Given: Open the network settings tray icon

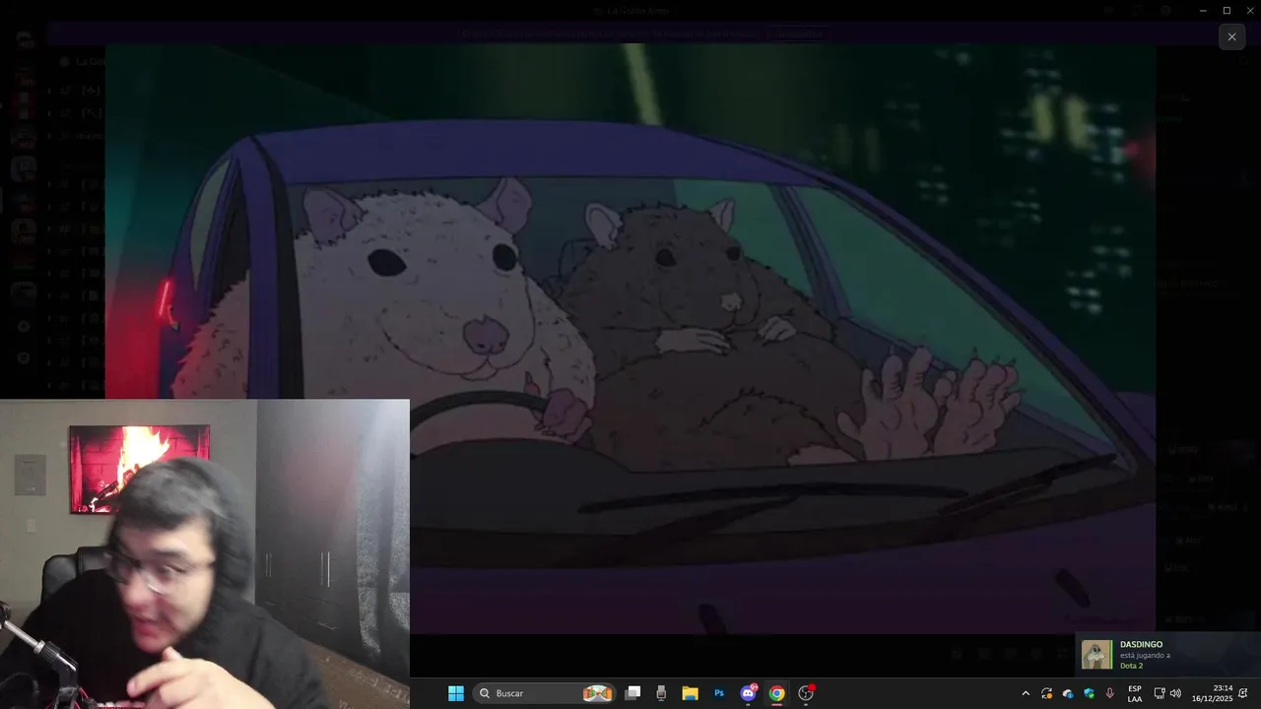Looking at the screenshot, I should 1160,693.
